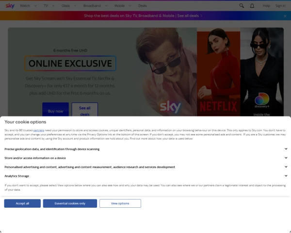Accept all cookies
Image resolution: width=291 pixels, height=233 pixels.
[22, 203]
